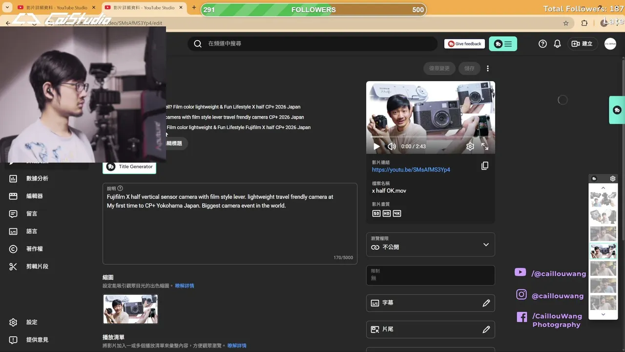Open the notifications bell
This screenshot has height=352, width=625.
(557, 44)
